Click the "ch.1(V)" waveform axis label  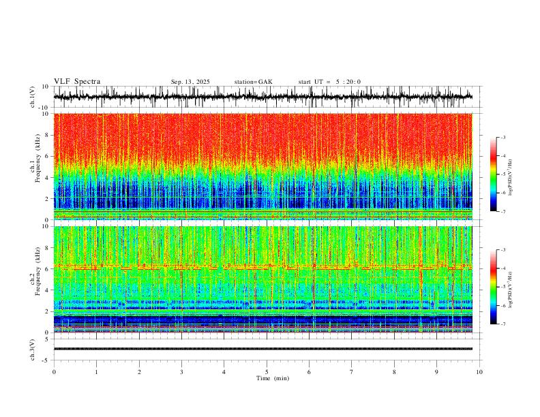(33, 97)
